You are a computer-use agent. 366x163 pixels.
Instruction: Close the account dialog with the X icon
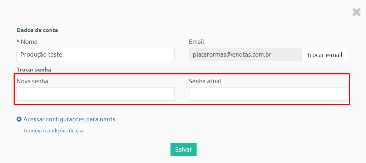(356, 12)
